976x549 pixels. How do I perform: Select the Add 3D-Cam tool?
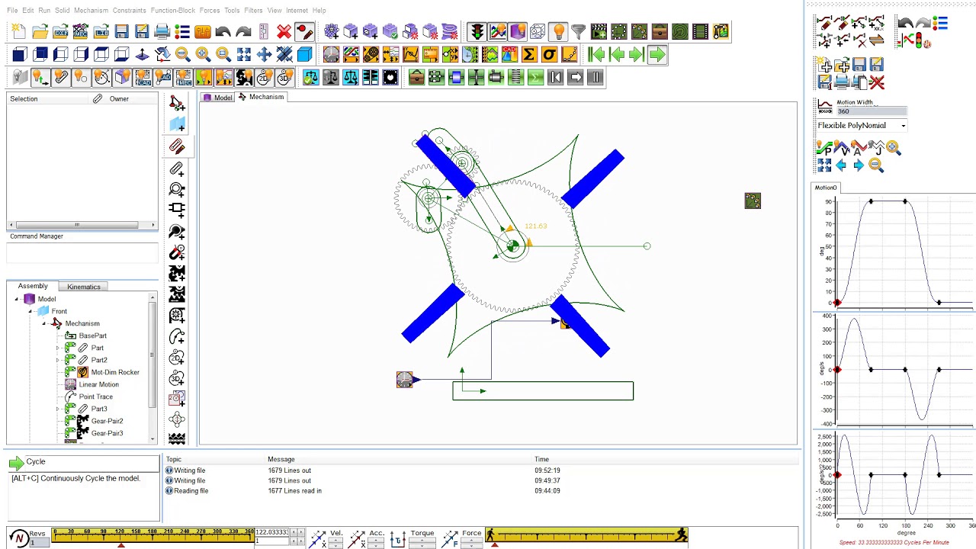click(x=177, y=378)
